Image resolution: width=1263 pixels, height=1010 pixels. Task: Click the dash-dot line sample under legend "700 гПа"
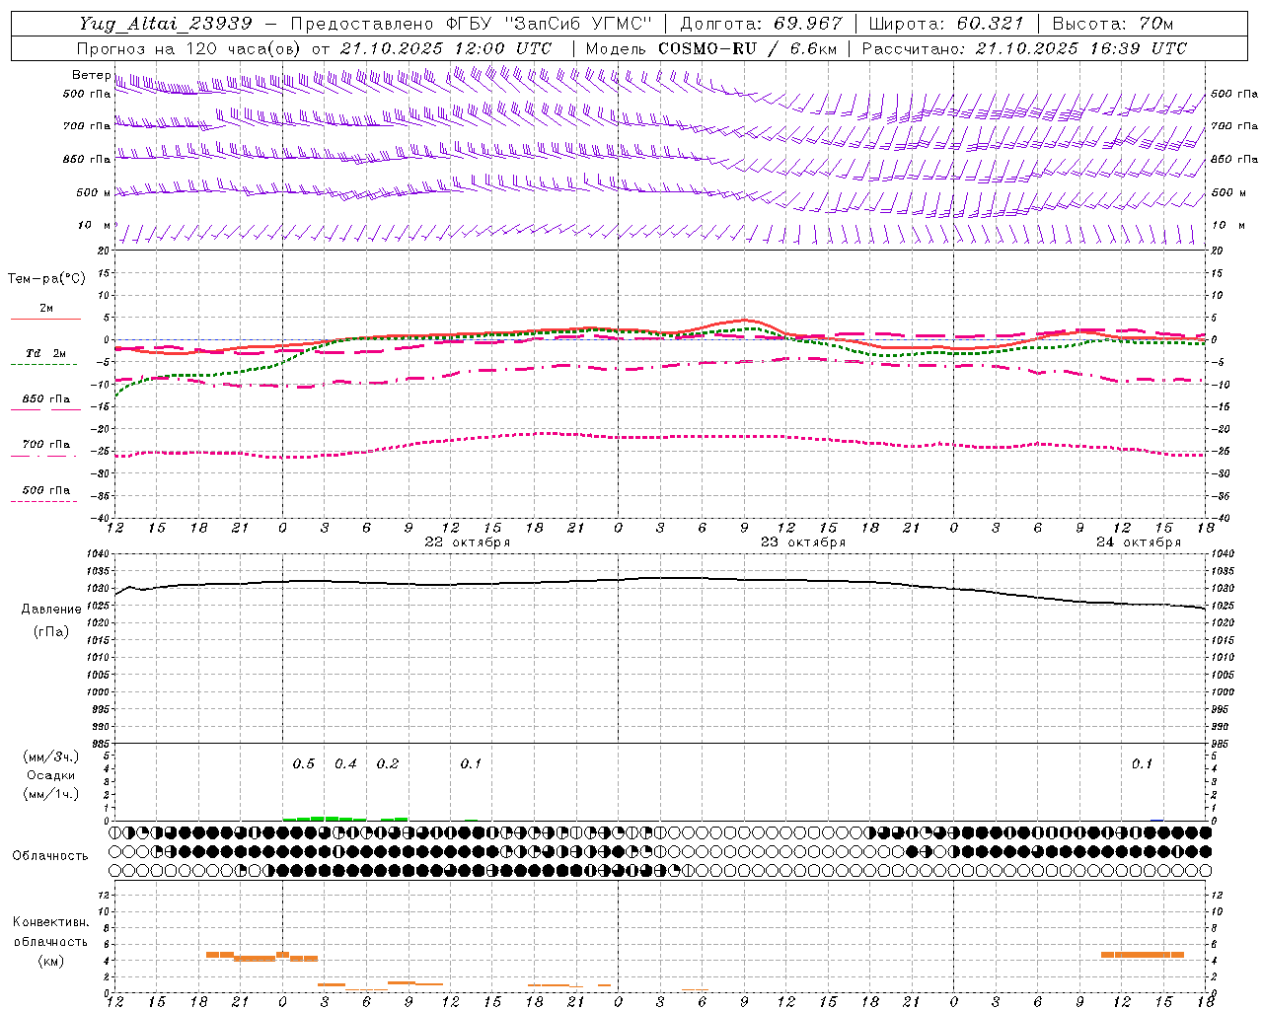tap(43, 457)
